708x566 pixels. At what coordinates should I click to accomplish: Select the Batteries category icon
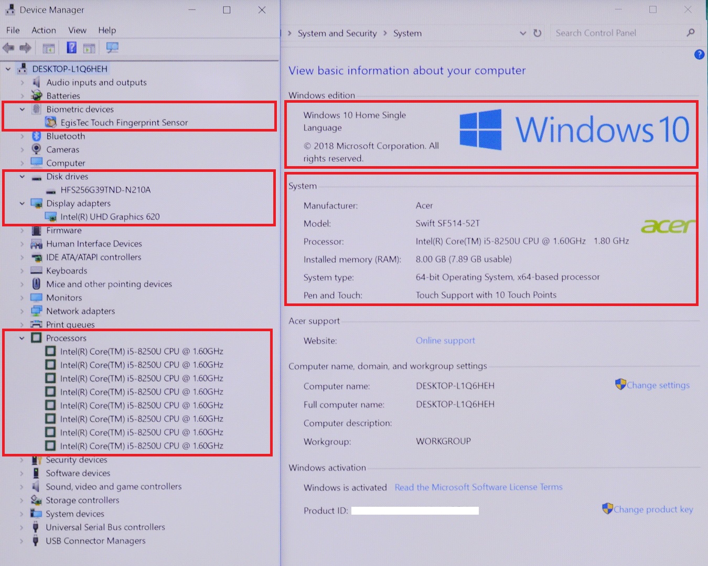pyautogui.click(x=36, y=96)
